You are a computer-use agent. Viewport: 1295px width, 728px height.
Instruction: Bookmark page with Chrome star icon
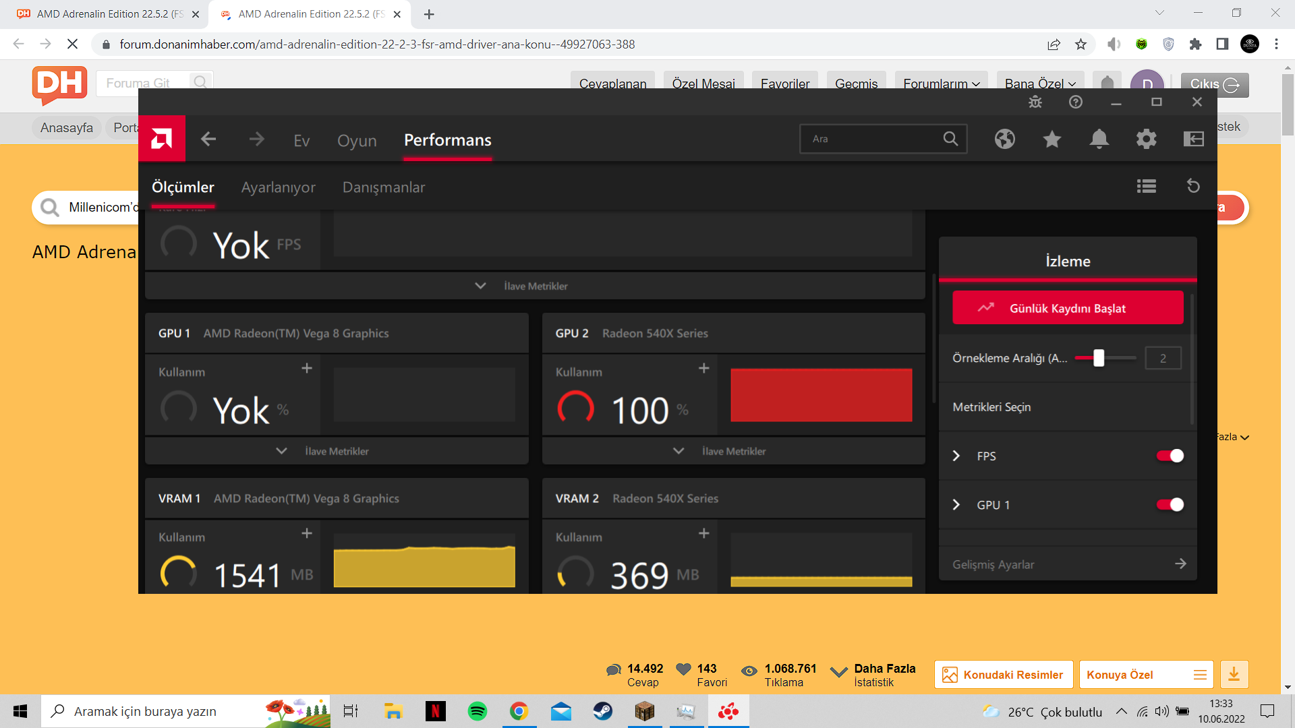point(1081,44)
